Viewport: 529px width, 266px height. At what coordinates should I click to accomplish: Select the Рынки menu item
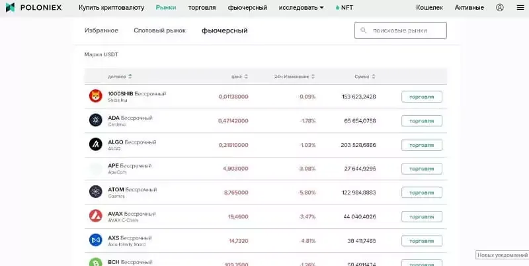pos(166,7)
